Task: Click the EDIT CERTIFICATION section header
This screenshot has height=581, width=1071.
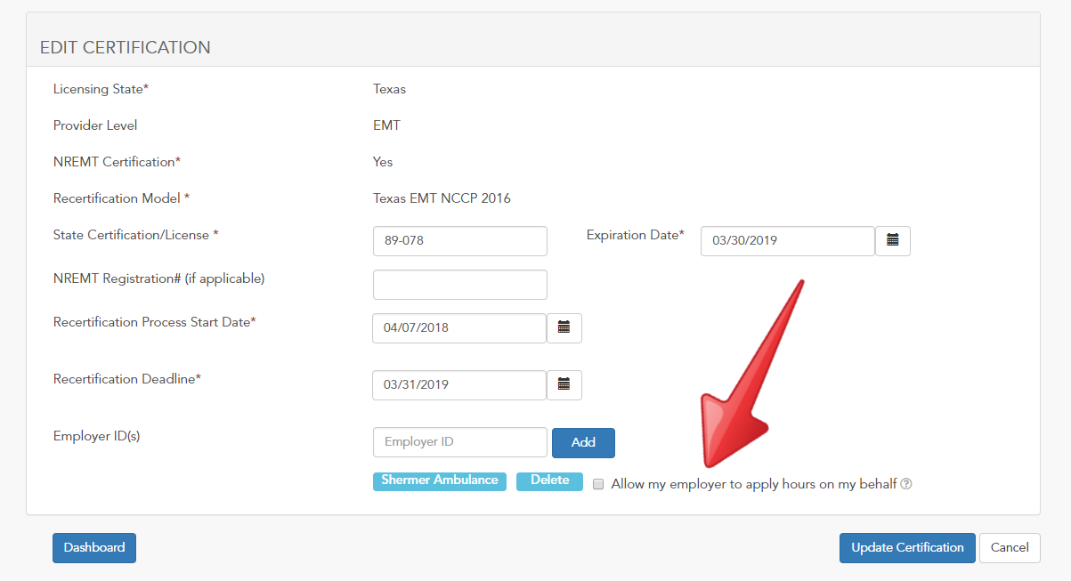Action: point(125,47)
